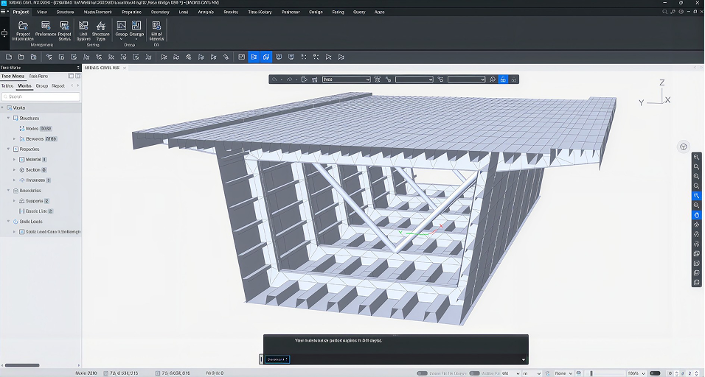
Task: Select the Thickness tree item
Action: [x=35, y=180]
